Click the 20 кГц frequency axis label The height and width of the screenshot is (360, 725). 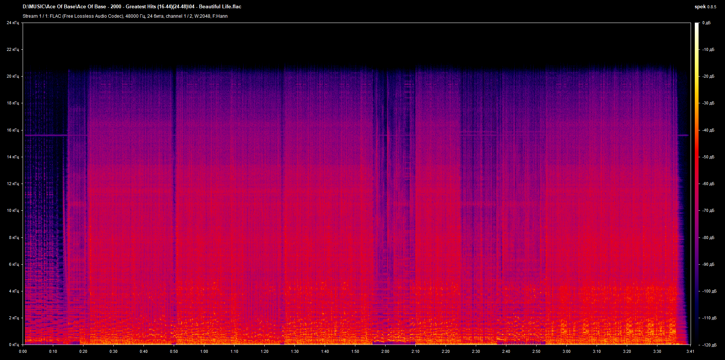(12, 76)
